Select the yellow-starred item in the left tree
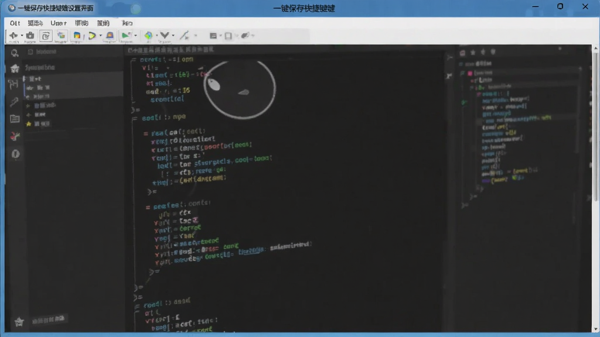The width and height of the screenshot is (600, 337). [38, 124]
